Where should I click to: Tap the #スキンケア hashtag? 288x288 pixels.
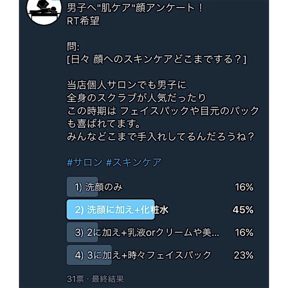134,162
